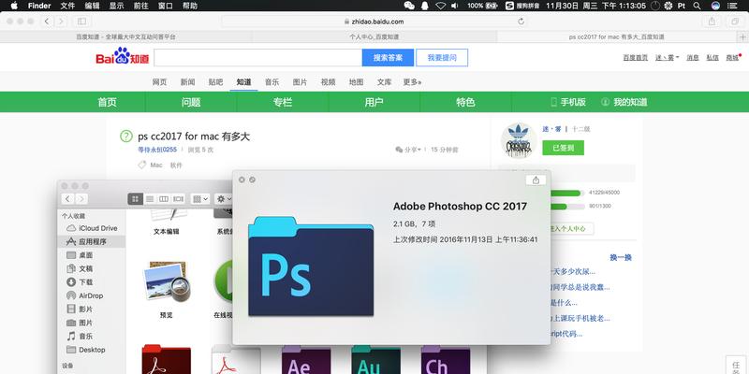Select the Ae folder in Finder
Image resolution: width=749 pixels, height=374 pixels.
click(x=306, y=359)
